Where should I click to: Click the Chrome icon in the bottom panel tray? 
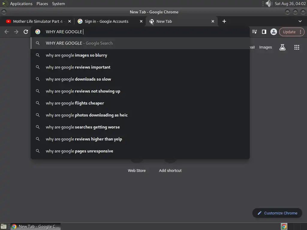click(x=284, y=226)
